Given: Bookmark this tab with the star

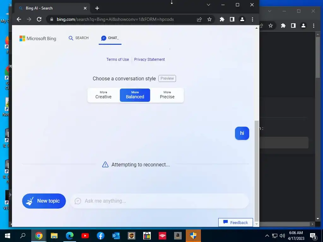Looking at the screenshot, I should pos(209,19).
